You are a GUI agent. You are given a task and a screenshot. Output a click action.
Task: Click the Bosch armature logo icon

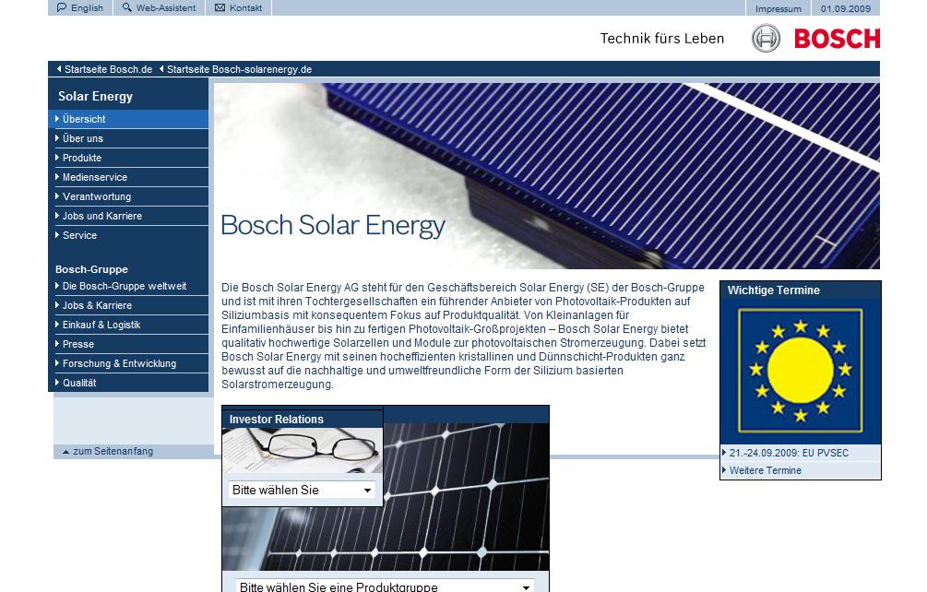point(766,39)
